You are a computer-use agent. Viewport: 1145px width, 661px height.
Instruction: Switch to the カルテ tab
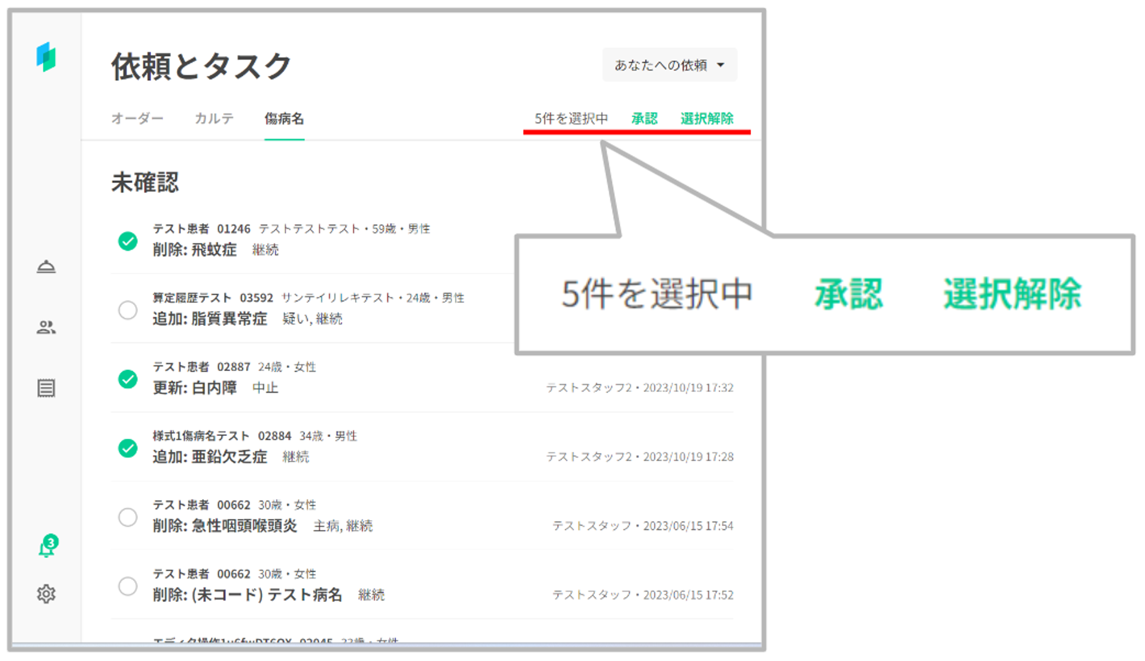coord(214,119)
